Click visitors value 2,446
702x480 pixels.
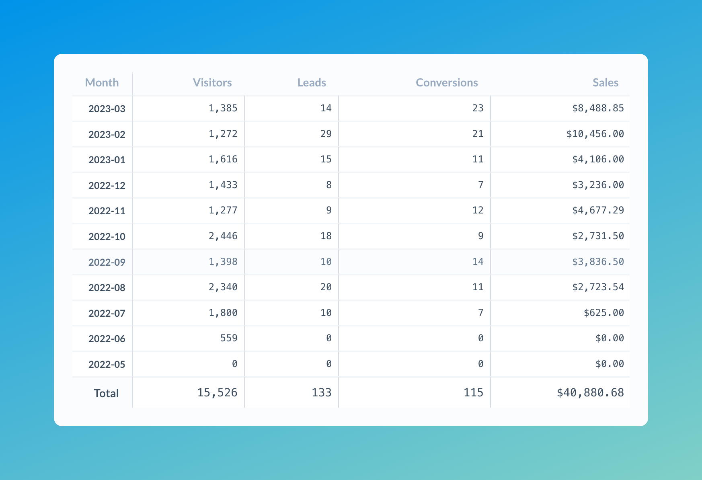pos(223,236)
